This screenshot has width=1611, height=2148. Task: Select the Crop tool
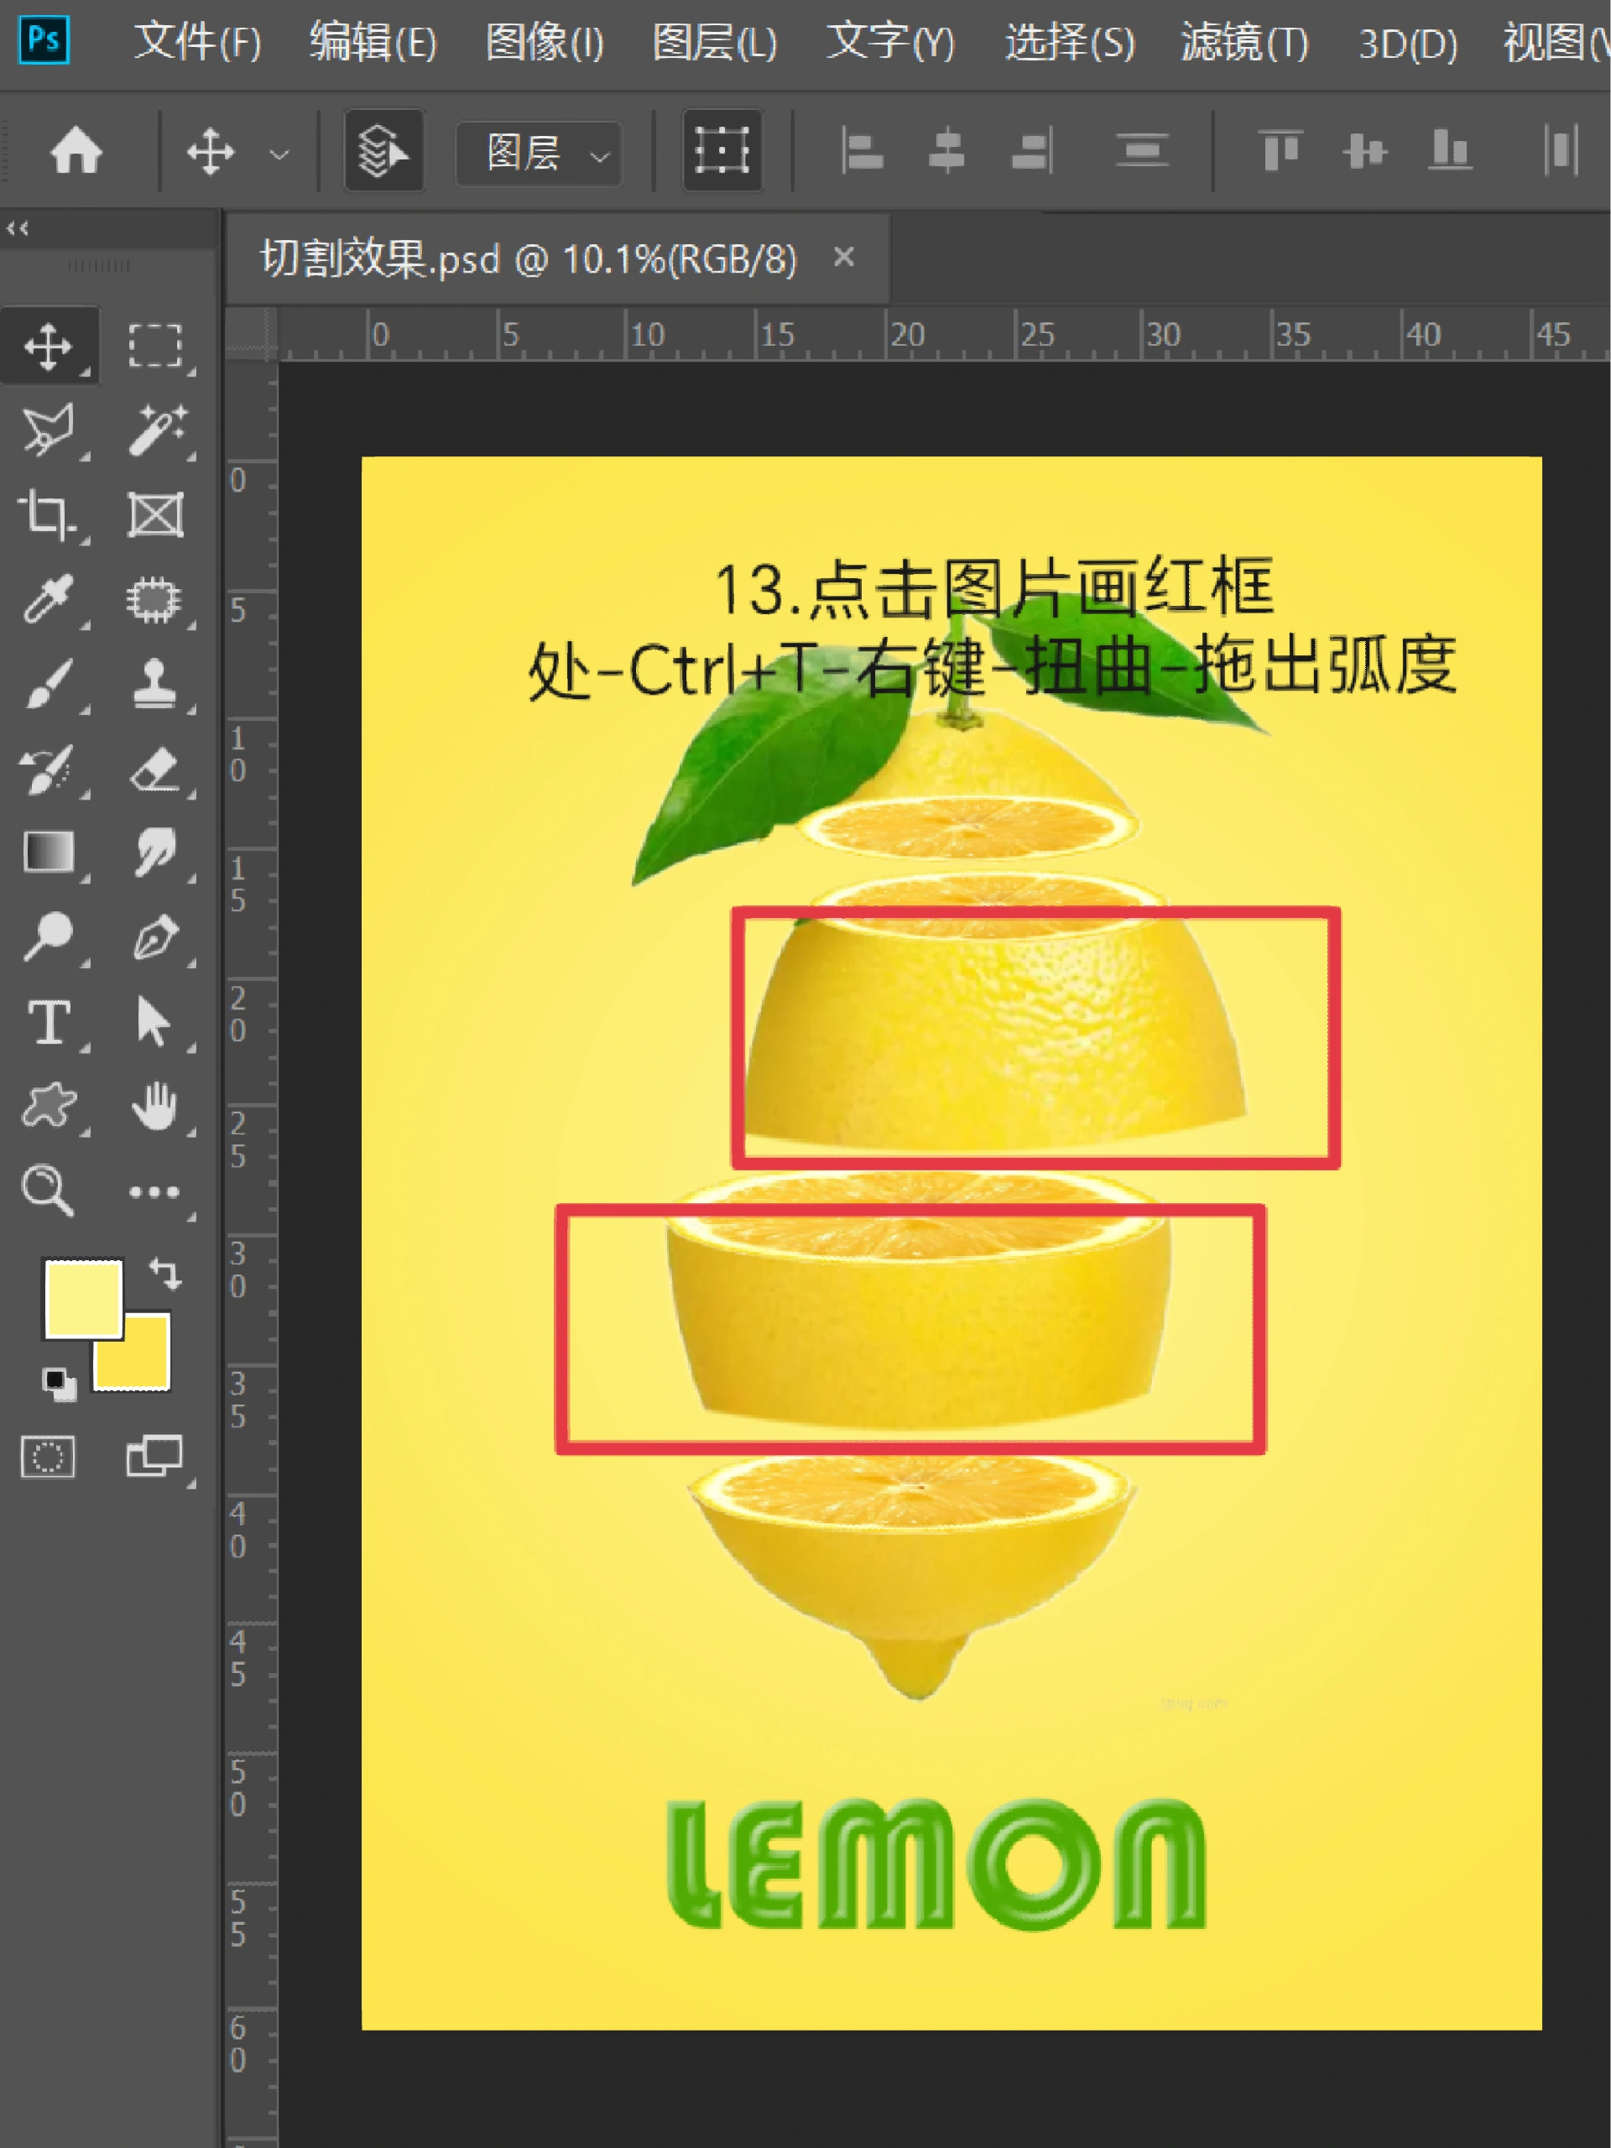coord(50,513)
